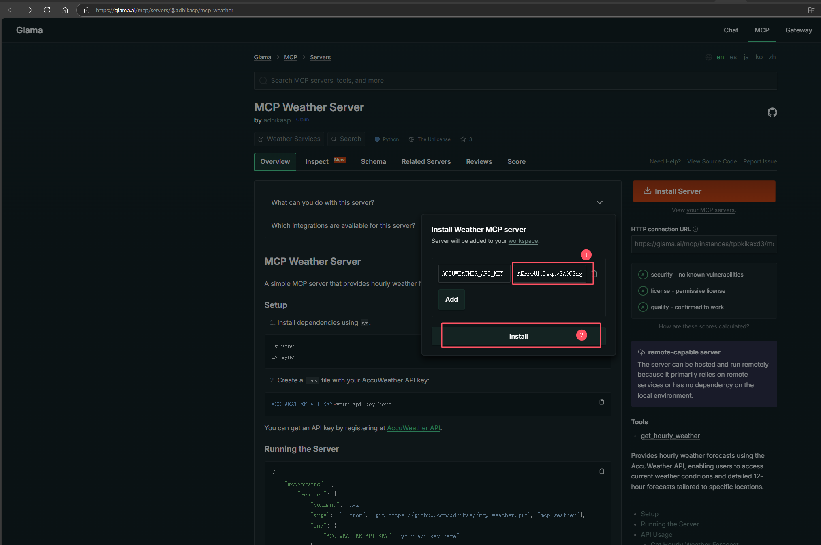821x545 pixels.
Task: Expand "Which integrations are available" question
Action: point(343,225)
